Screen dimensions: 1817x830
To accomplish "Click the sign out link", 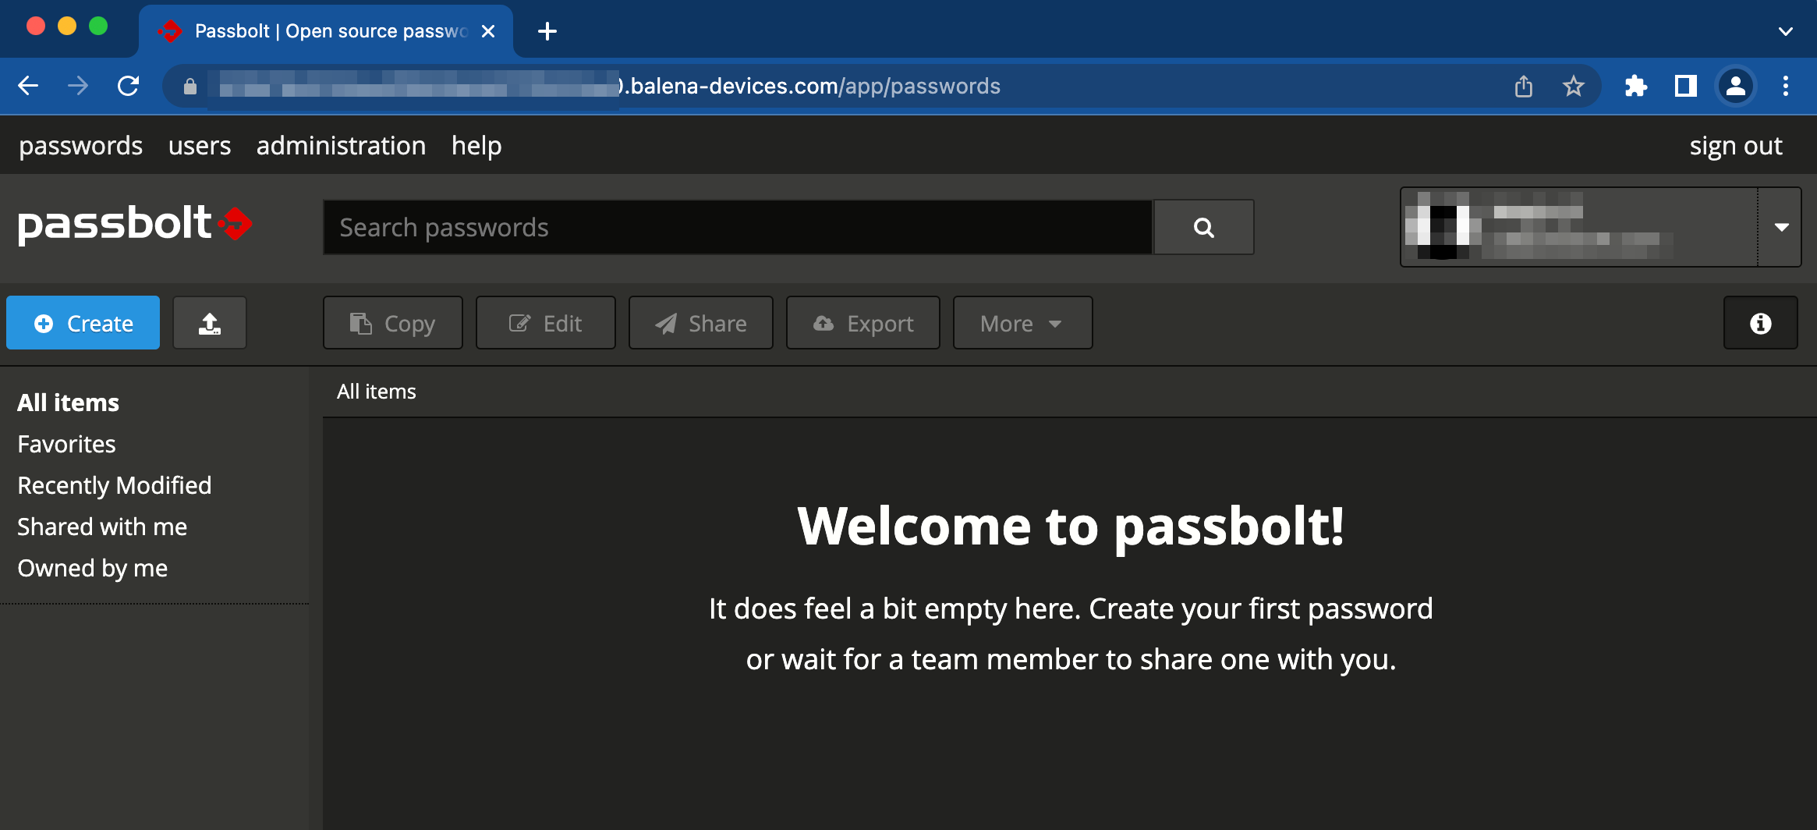I will [1736, 146].
